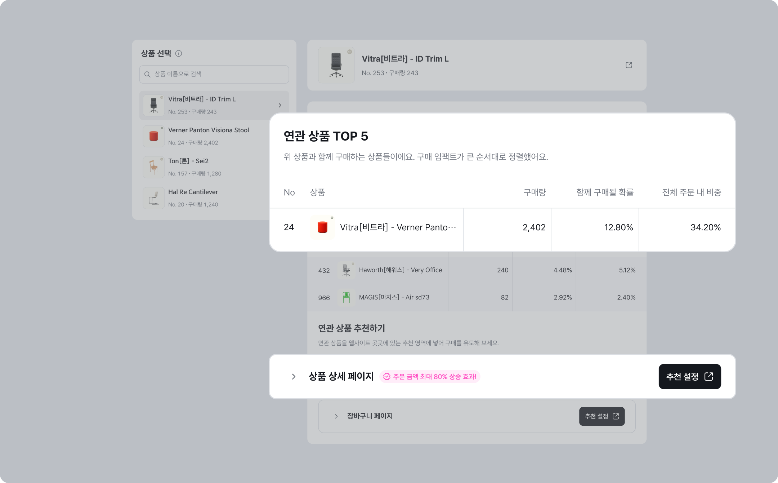778x483 pixels.
Task: Click the search magnifier icon
Action: [x=147, y=74]
